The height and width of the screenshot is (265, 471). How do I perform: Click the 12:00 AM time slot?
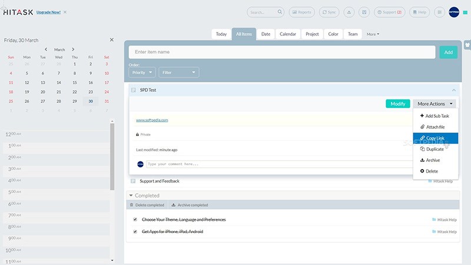(x=56, y=134)
